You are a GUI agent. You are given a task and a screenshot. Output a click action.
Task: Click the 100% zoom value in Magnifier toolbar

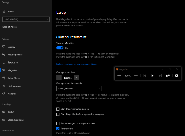point(128,76)
